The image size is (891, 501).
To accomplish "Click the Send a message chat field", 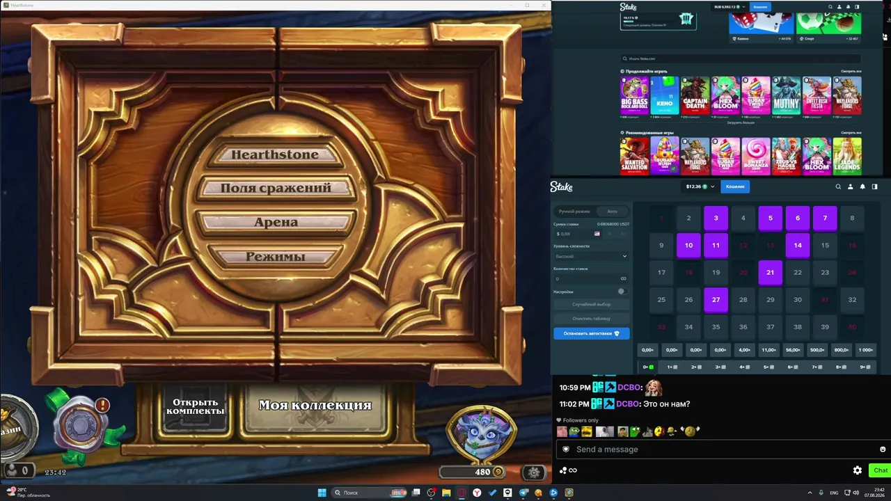I will point(722,450).
